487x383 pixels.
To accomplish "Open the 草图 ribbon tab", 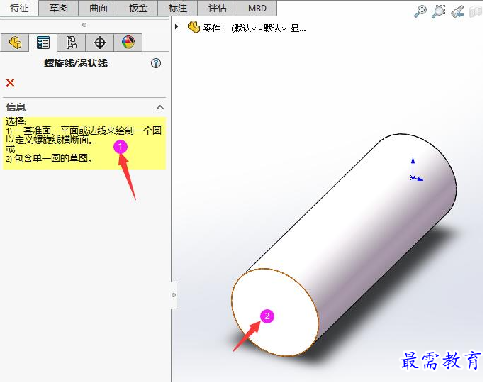I will tap(58, 8).
